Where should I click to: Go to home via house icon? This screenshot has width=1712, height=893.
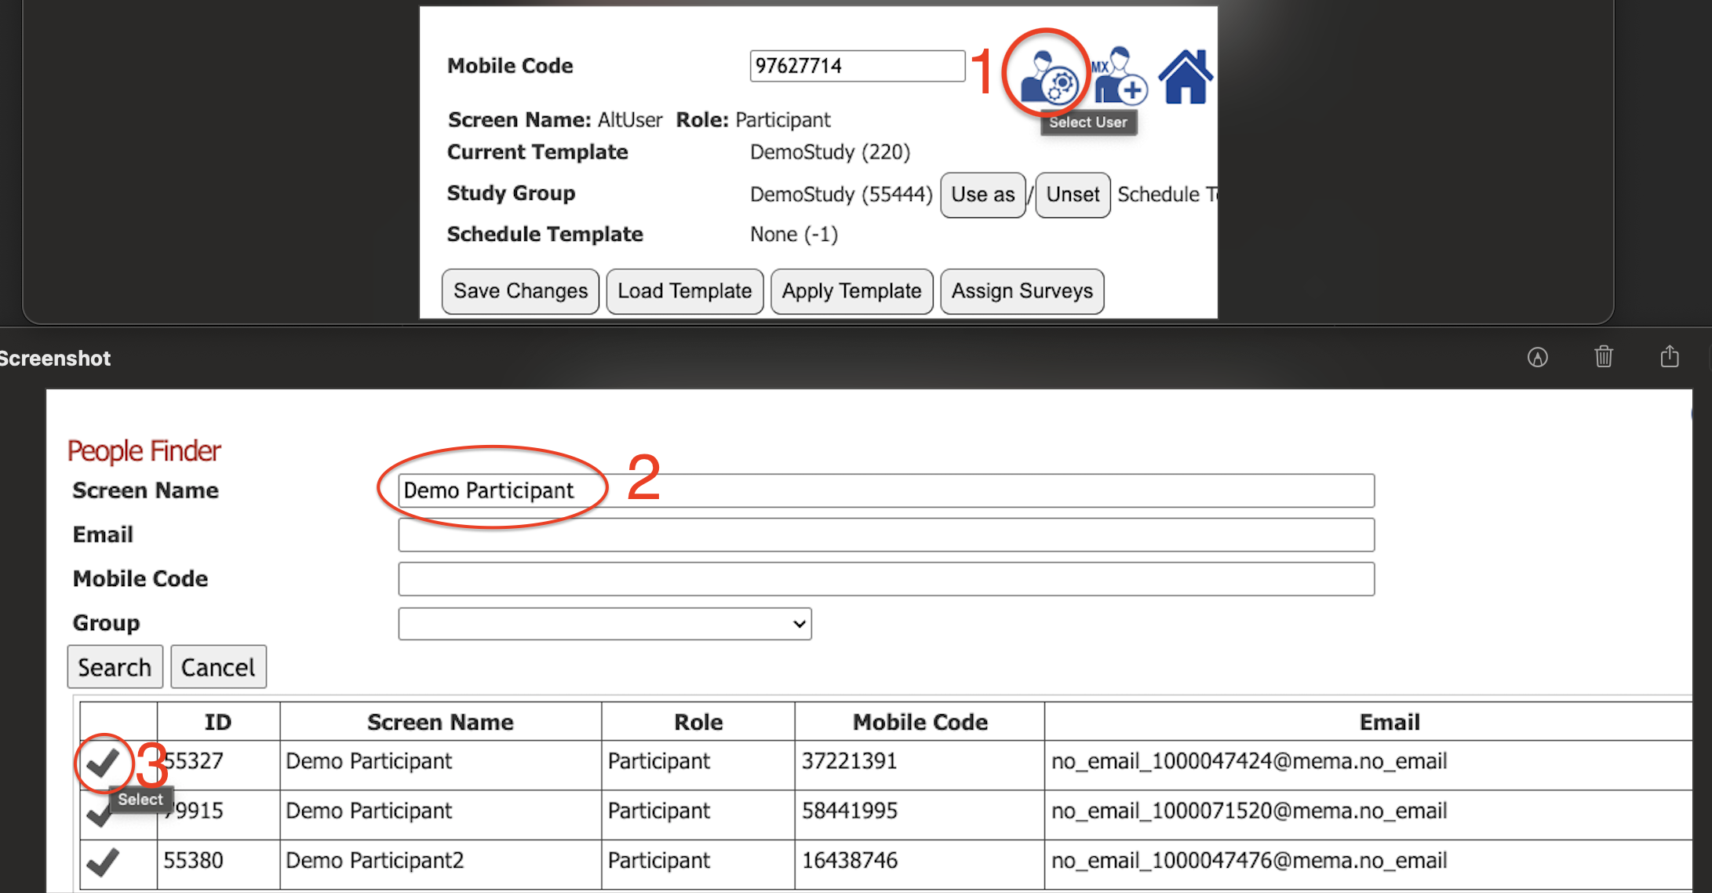(x=1185, y=77)
